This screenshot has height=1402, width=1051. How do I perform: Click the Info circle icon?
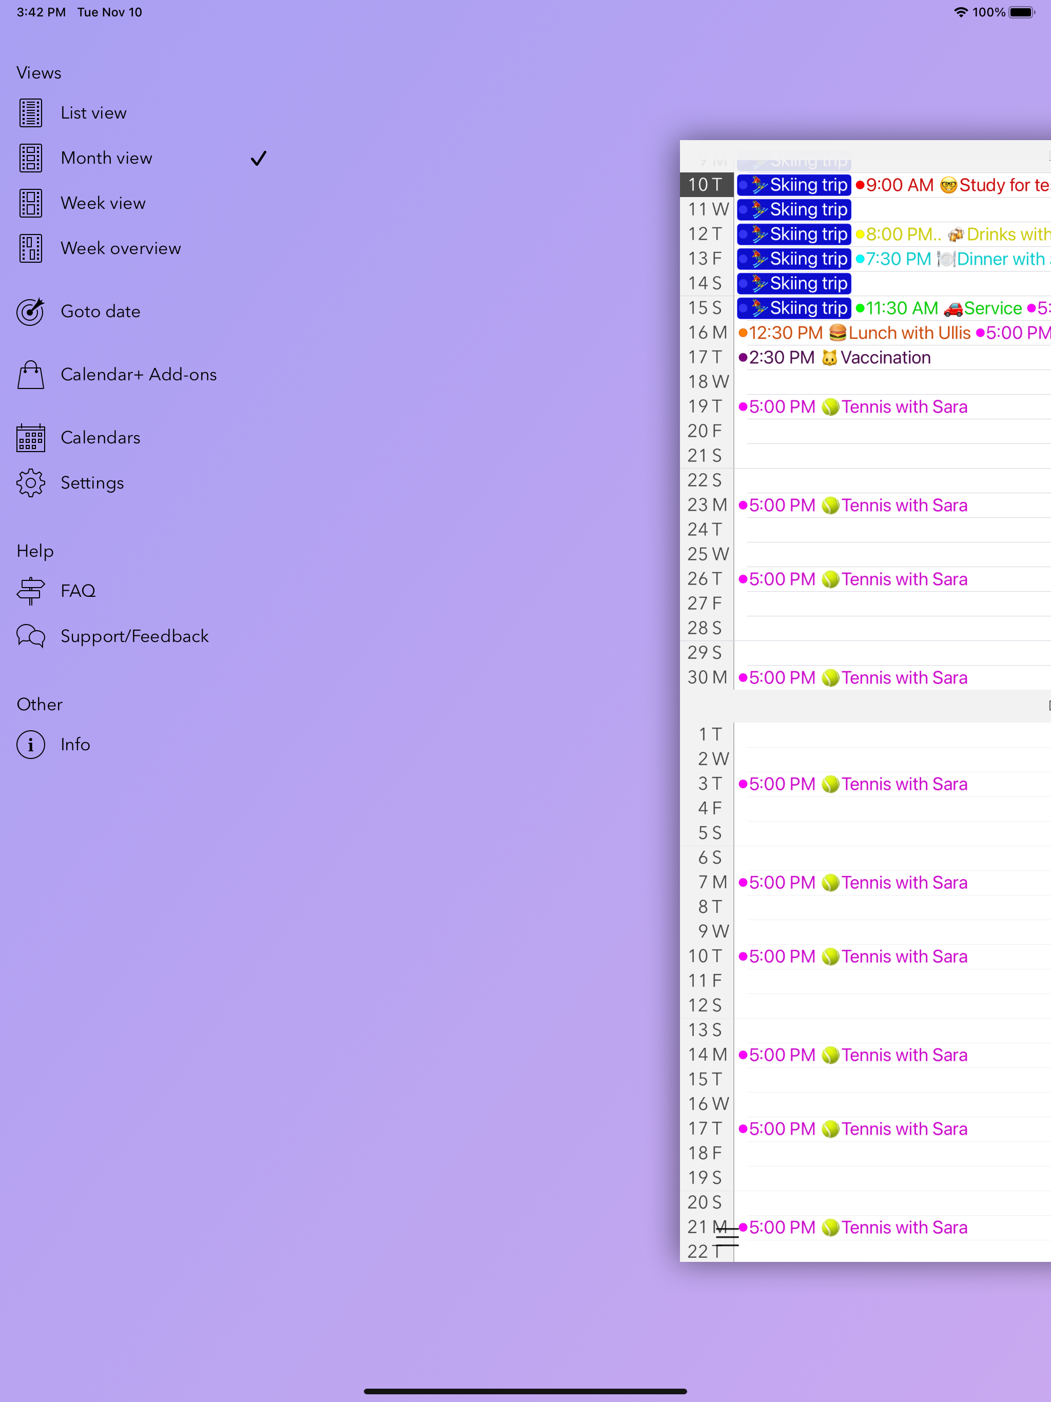click(30, 744)
